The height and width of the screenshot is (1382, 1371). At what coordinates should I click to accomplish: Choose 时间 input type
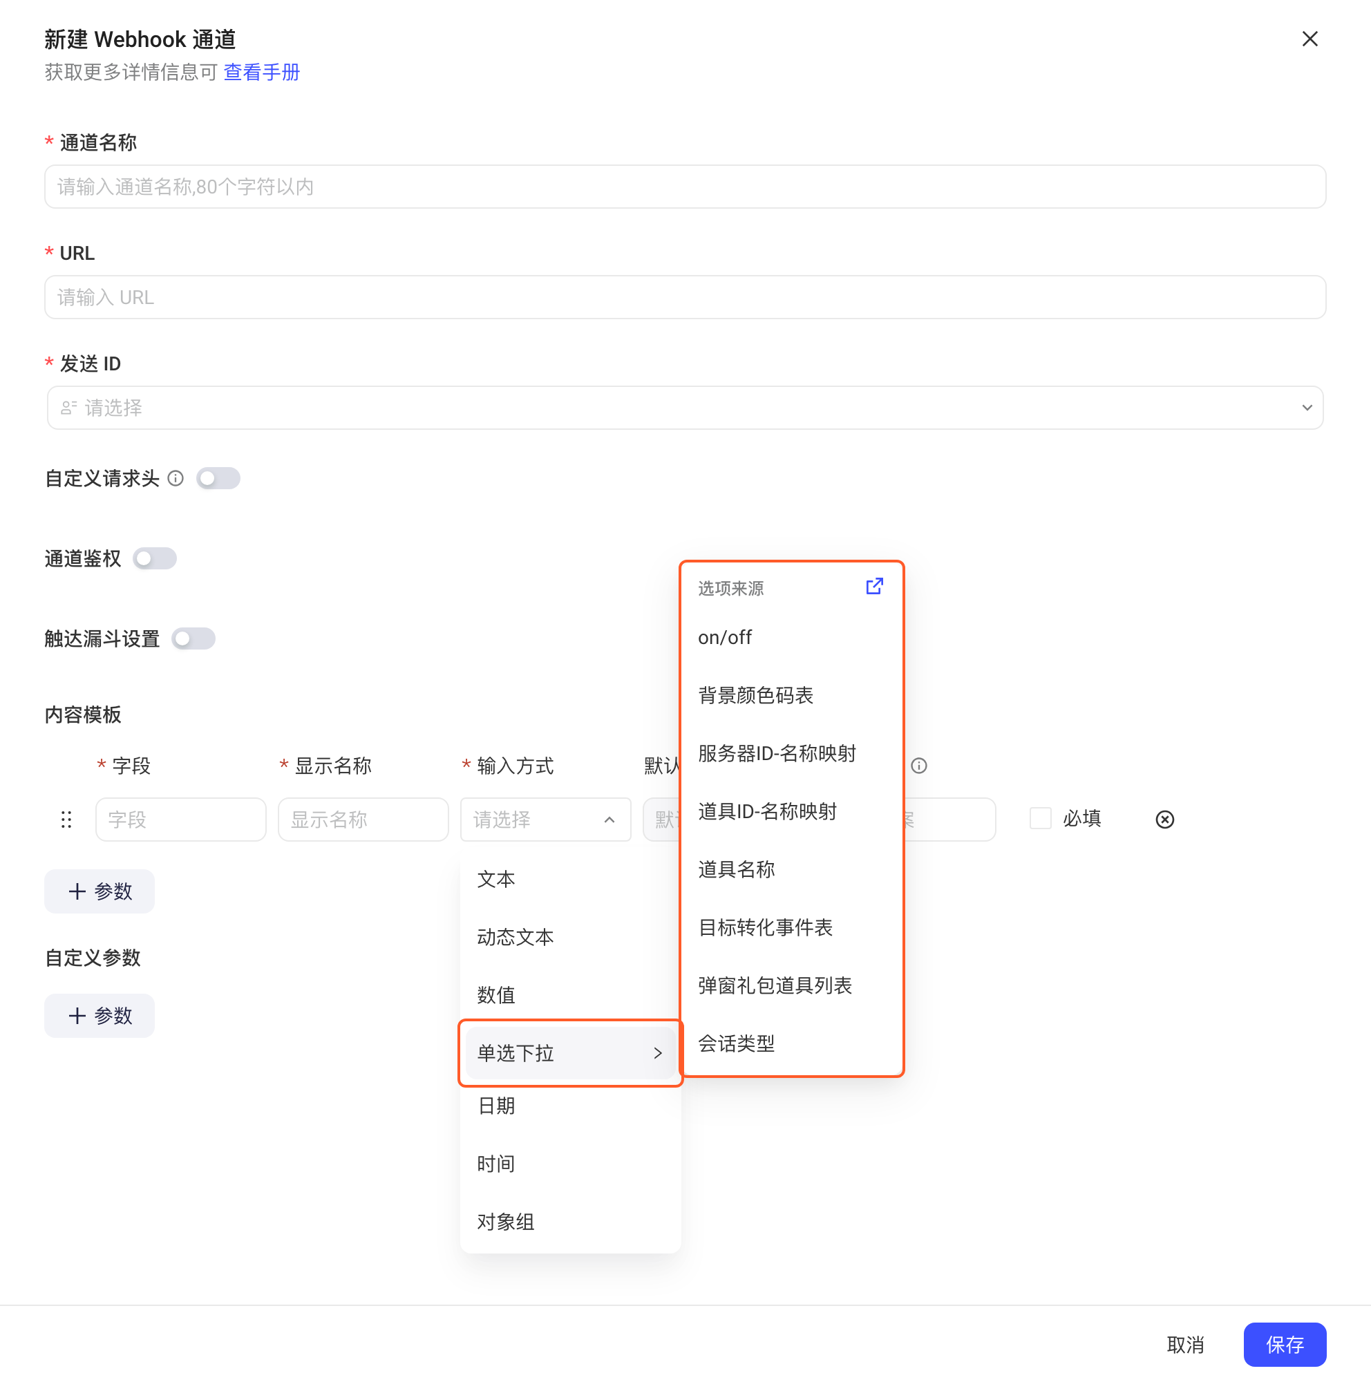[571, 1164]
